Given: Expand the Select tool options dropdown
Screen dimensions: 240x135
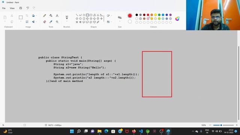Looking at the screenshot, I should pyautogui.click(x=21, y=21).
